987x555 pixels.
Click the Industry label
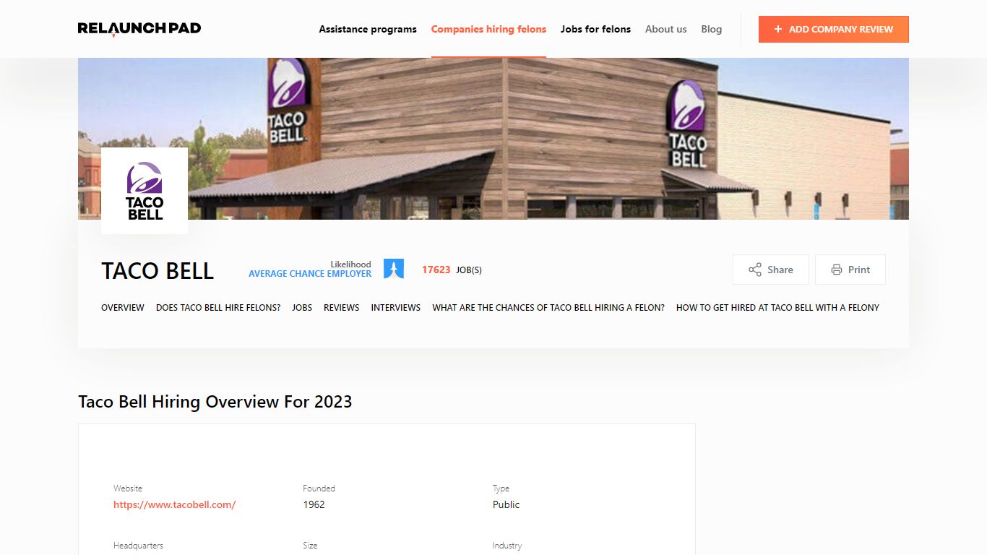pyautogui.click(x=507, y=546)
